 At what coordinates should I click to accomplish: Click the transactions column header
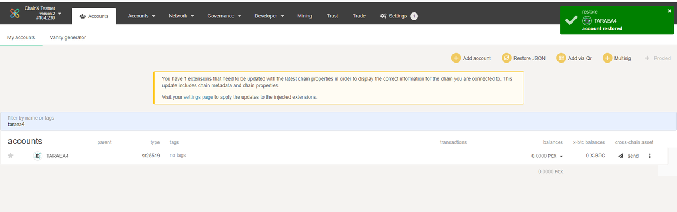(x=453, y=142)
